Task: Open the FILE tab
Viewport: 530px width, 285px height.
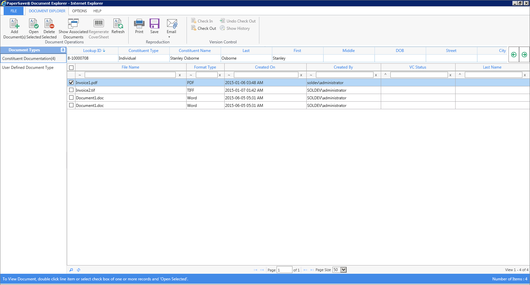Action: tap(14, 11)
